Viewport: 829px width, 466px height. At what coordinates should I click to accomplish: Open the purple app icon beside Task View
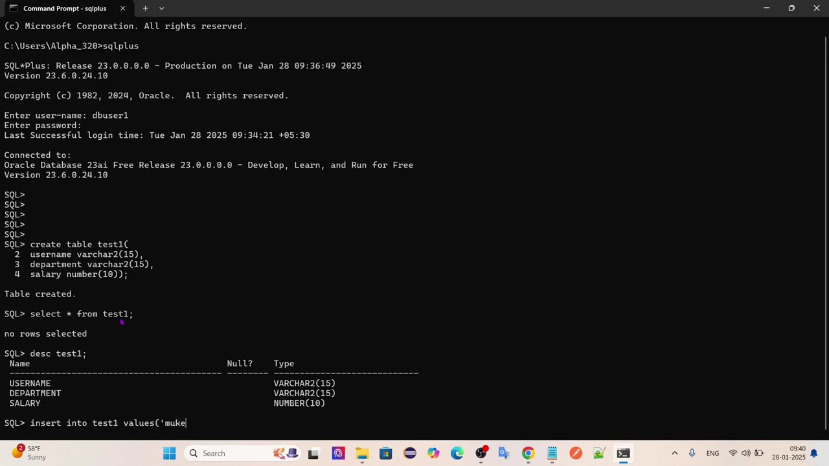coord(337,453)
